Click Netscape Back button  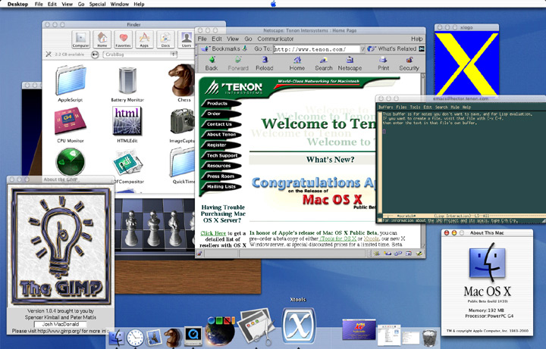212,64
